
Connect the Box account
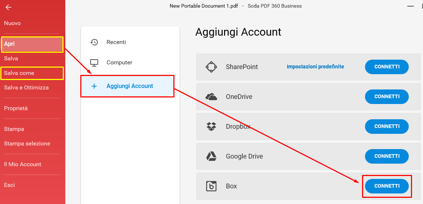[x=387, y=186]
